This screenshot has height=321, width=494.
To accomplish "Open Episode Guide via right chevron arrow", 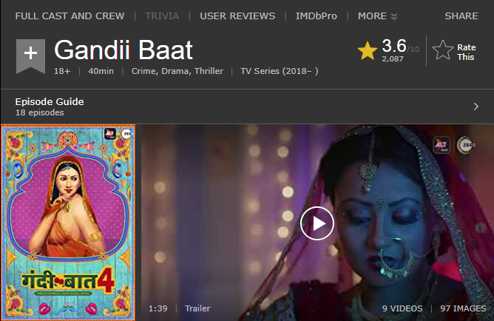I will [476, 107].
